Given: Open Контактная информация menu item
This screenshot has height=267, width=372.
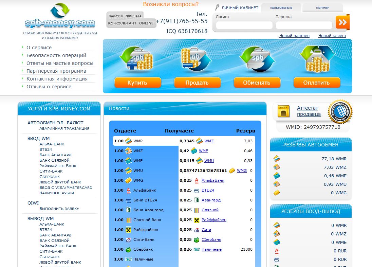Looking at the screenshot, I should point(57,79).
